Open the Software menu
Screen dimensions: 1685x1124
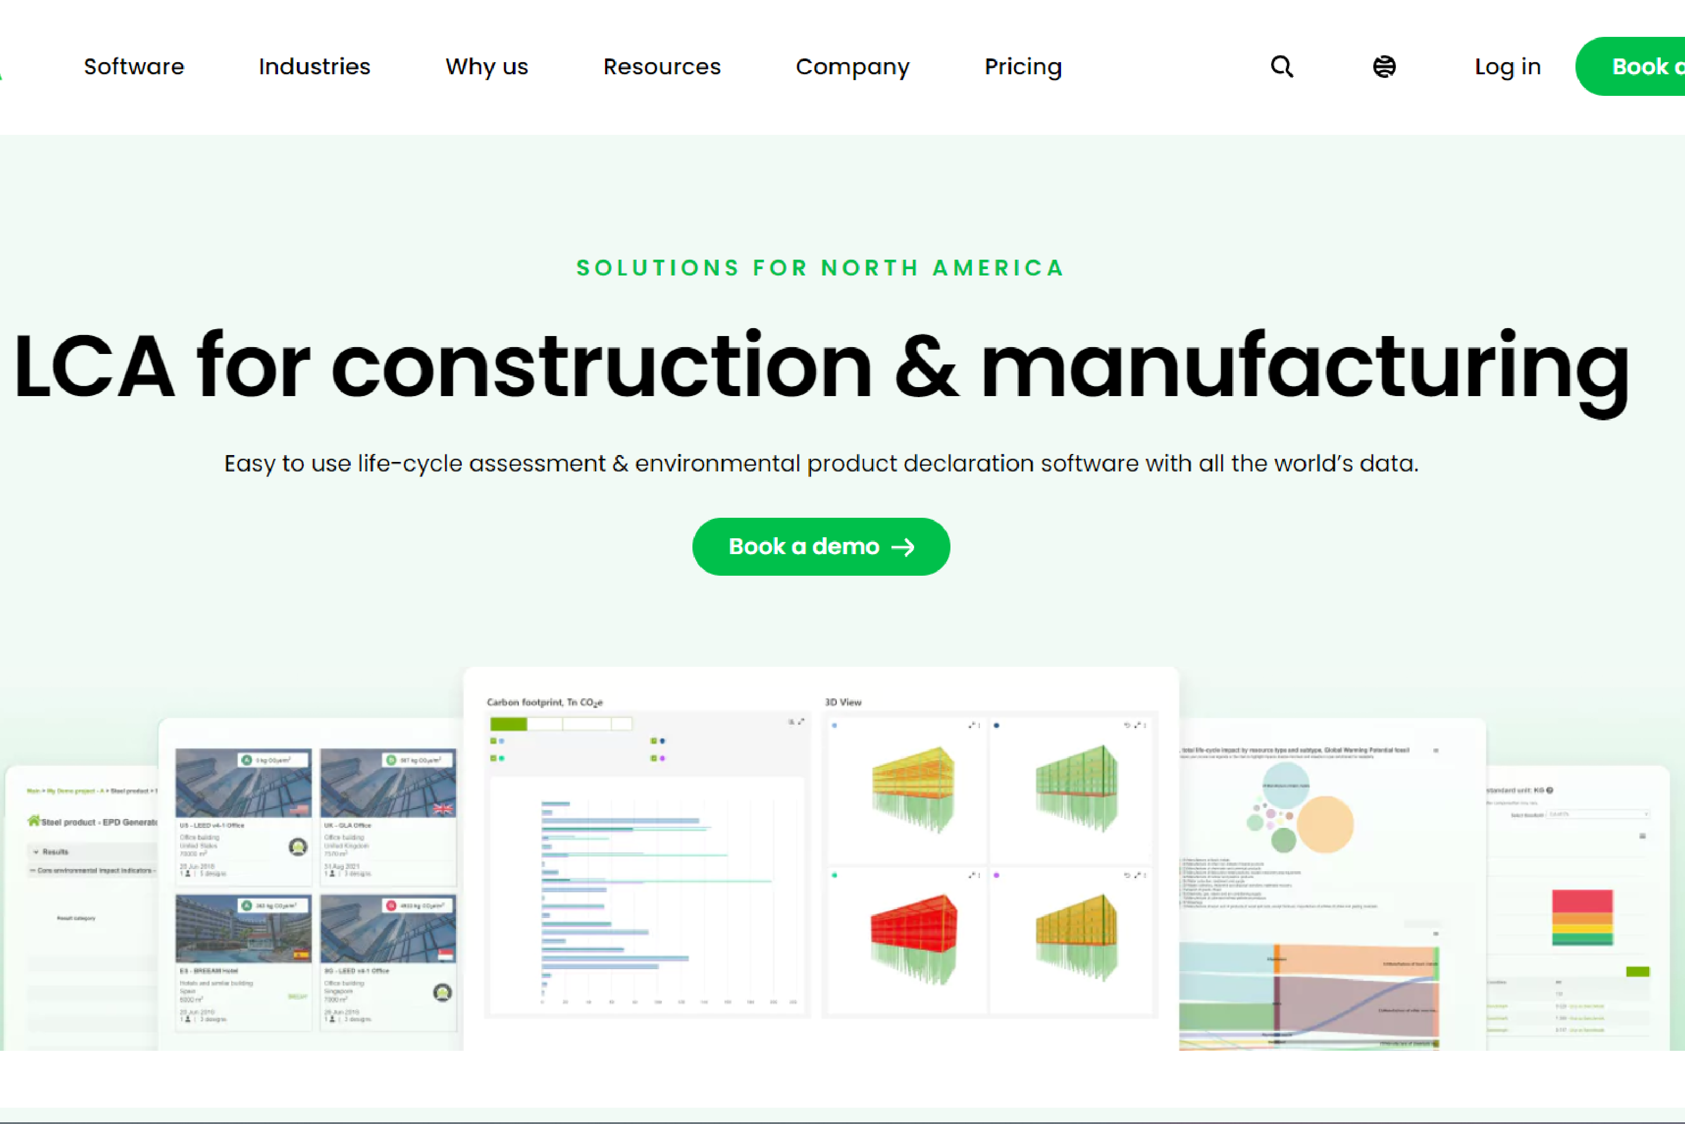[134, 67]
